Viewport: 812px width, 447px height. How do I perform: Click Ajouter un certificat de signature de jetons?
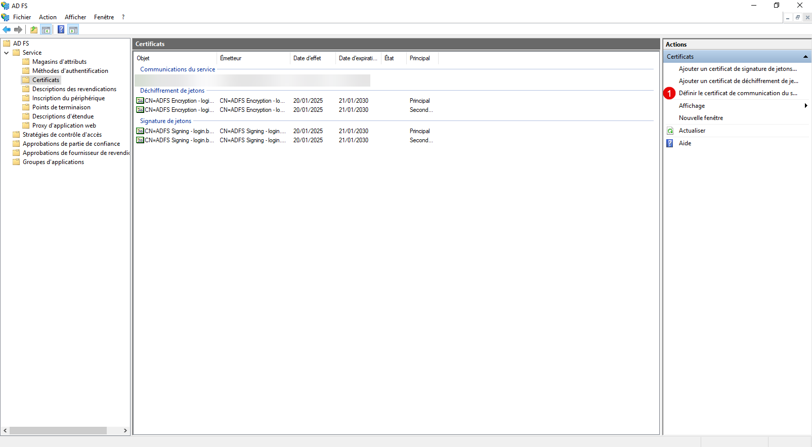coord(737,69)
